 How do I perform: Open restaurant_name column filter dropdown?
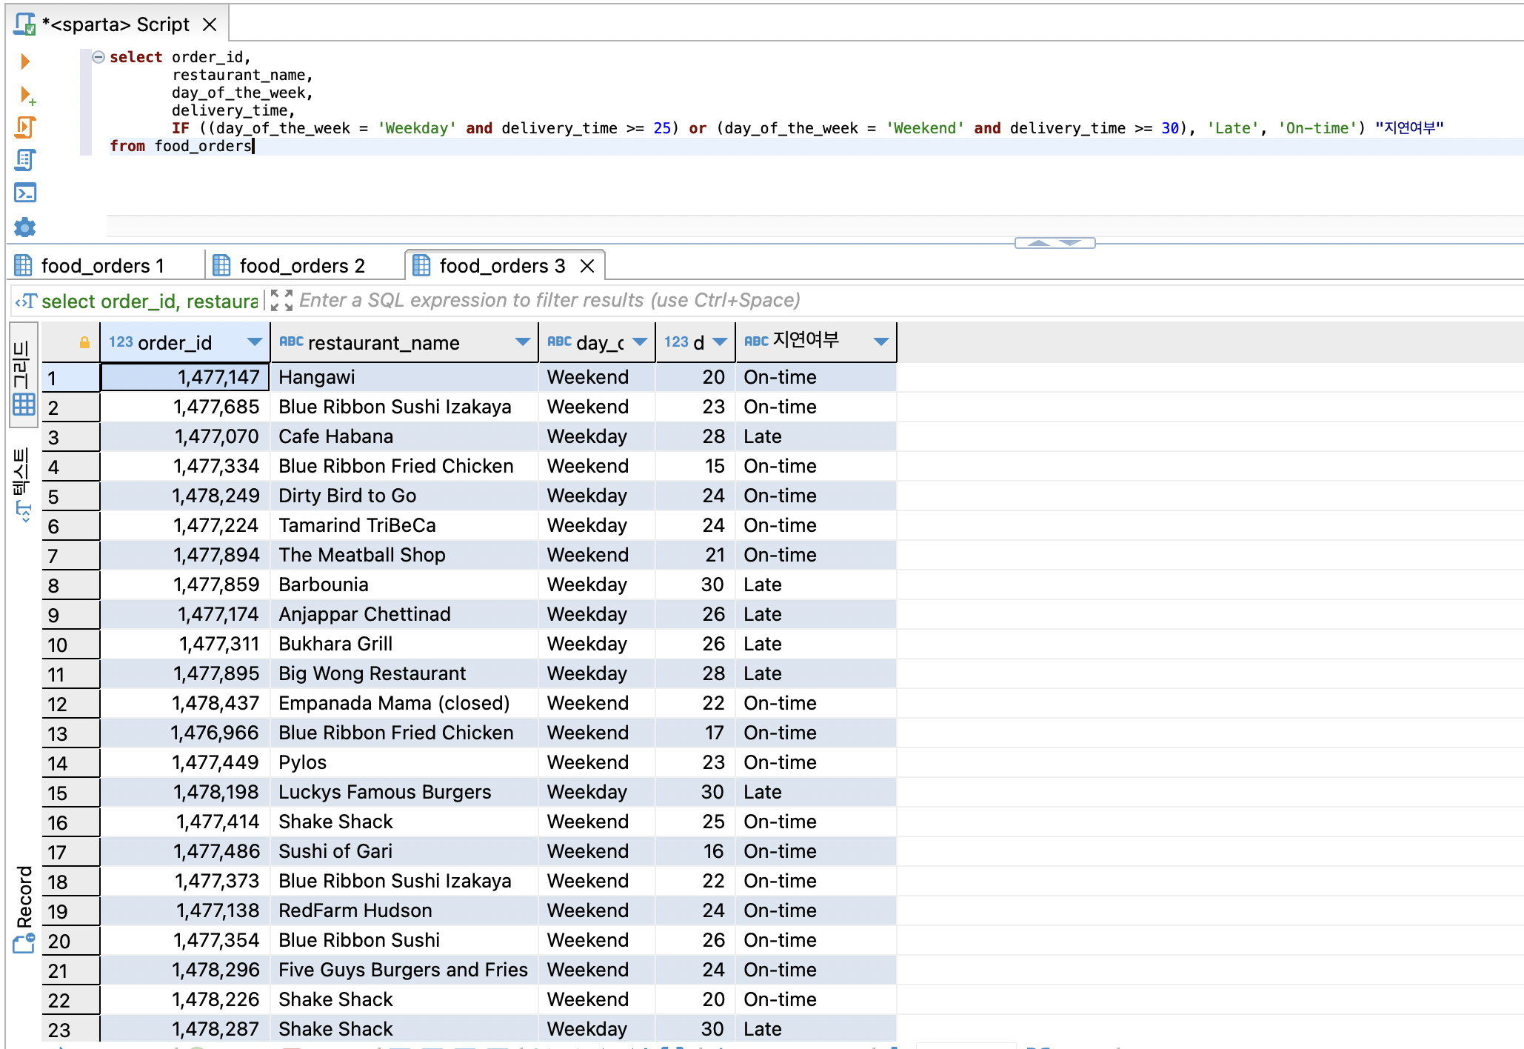(x=522, y=342)
